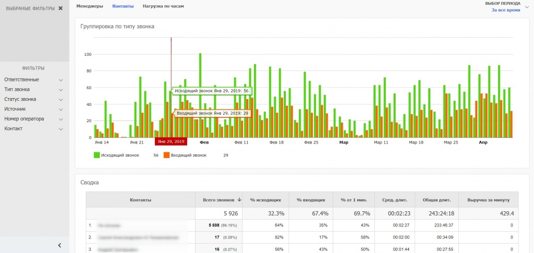The height and width of the screenshot is (253, 534).
Task: Click the 32.3% outgoing total
Action: 276,214
